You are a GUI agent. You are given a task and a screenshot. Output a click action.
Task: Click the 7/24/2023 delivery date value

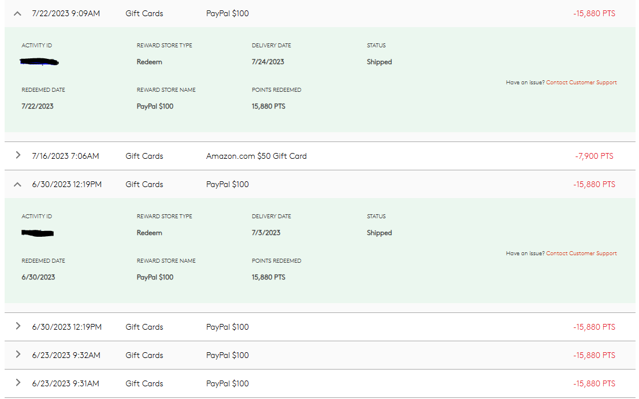tap(268, 62)
